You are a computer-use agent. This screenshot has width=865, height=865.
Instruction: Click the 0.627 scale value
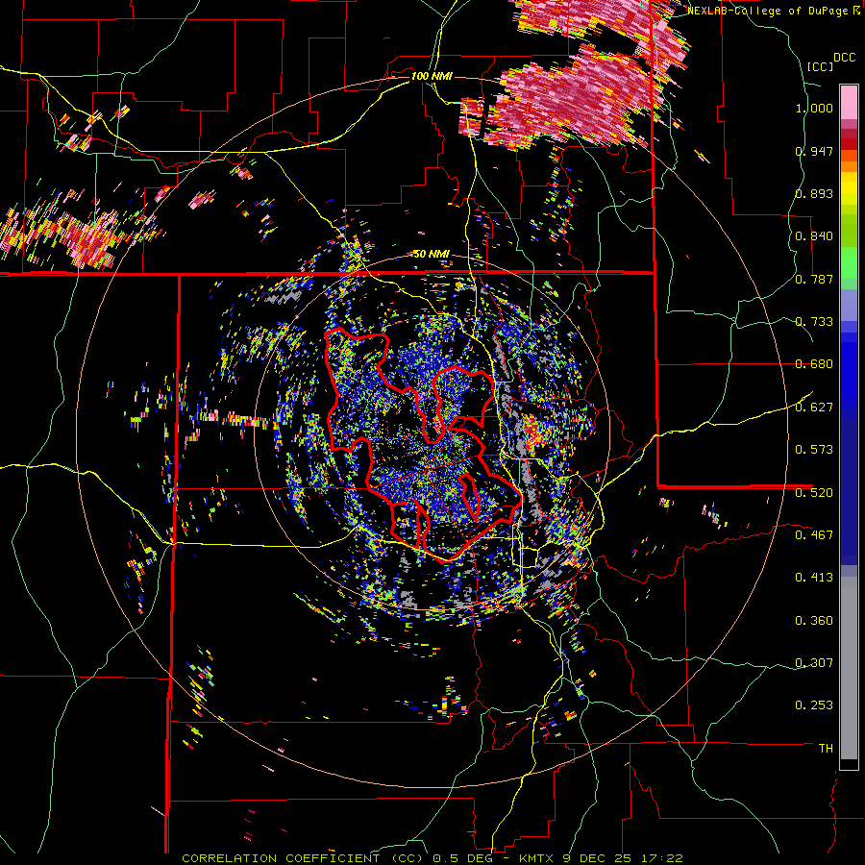pyautogui.click(x=814, y=408)
